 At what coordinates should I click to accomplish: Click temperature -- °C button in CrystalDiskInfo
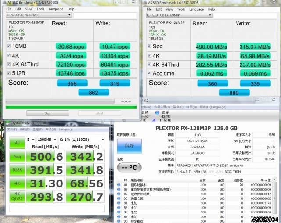pyautogui.click(x=129, y=168)
